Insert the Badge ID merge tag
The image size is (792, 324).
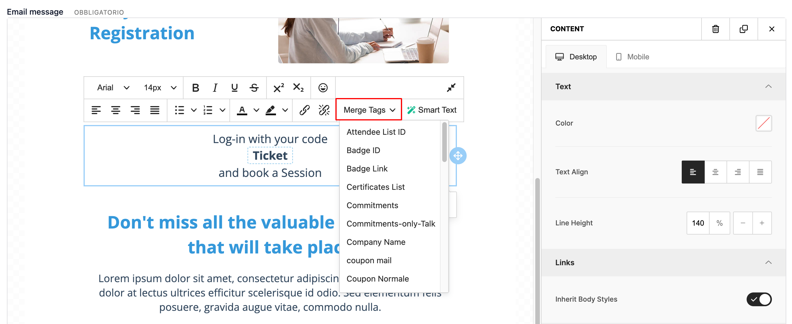tap(390, 151)
